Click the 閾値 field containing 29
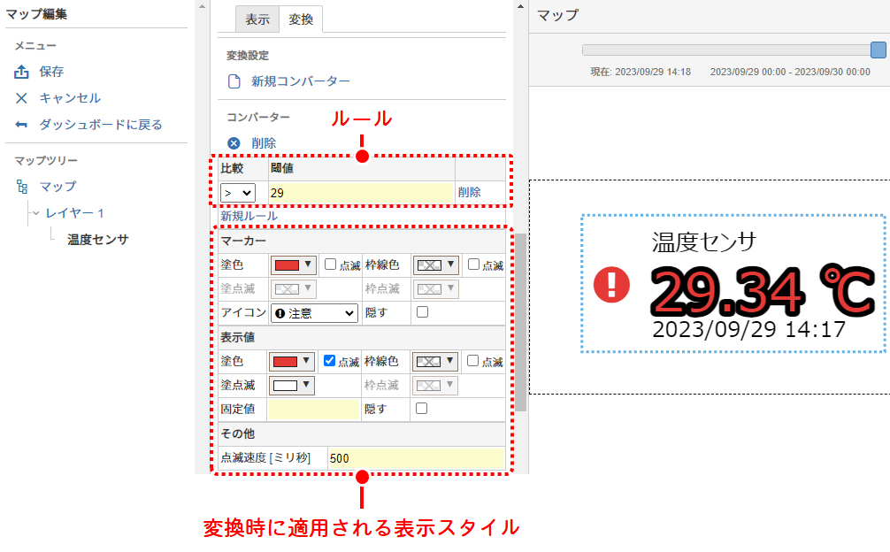Image resolution: width=890 pixels, height=552 pixels. [x=361, y=193]
